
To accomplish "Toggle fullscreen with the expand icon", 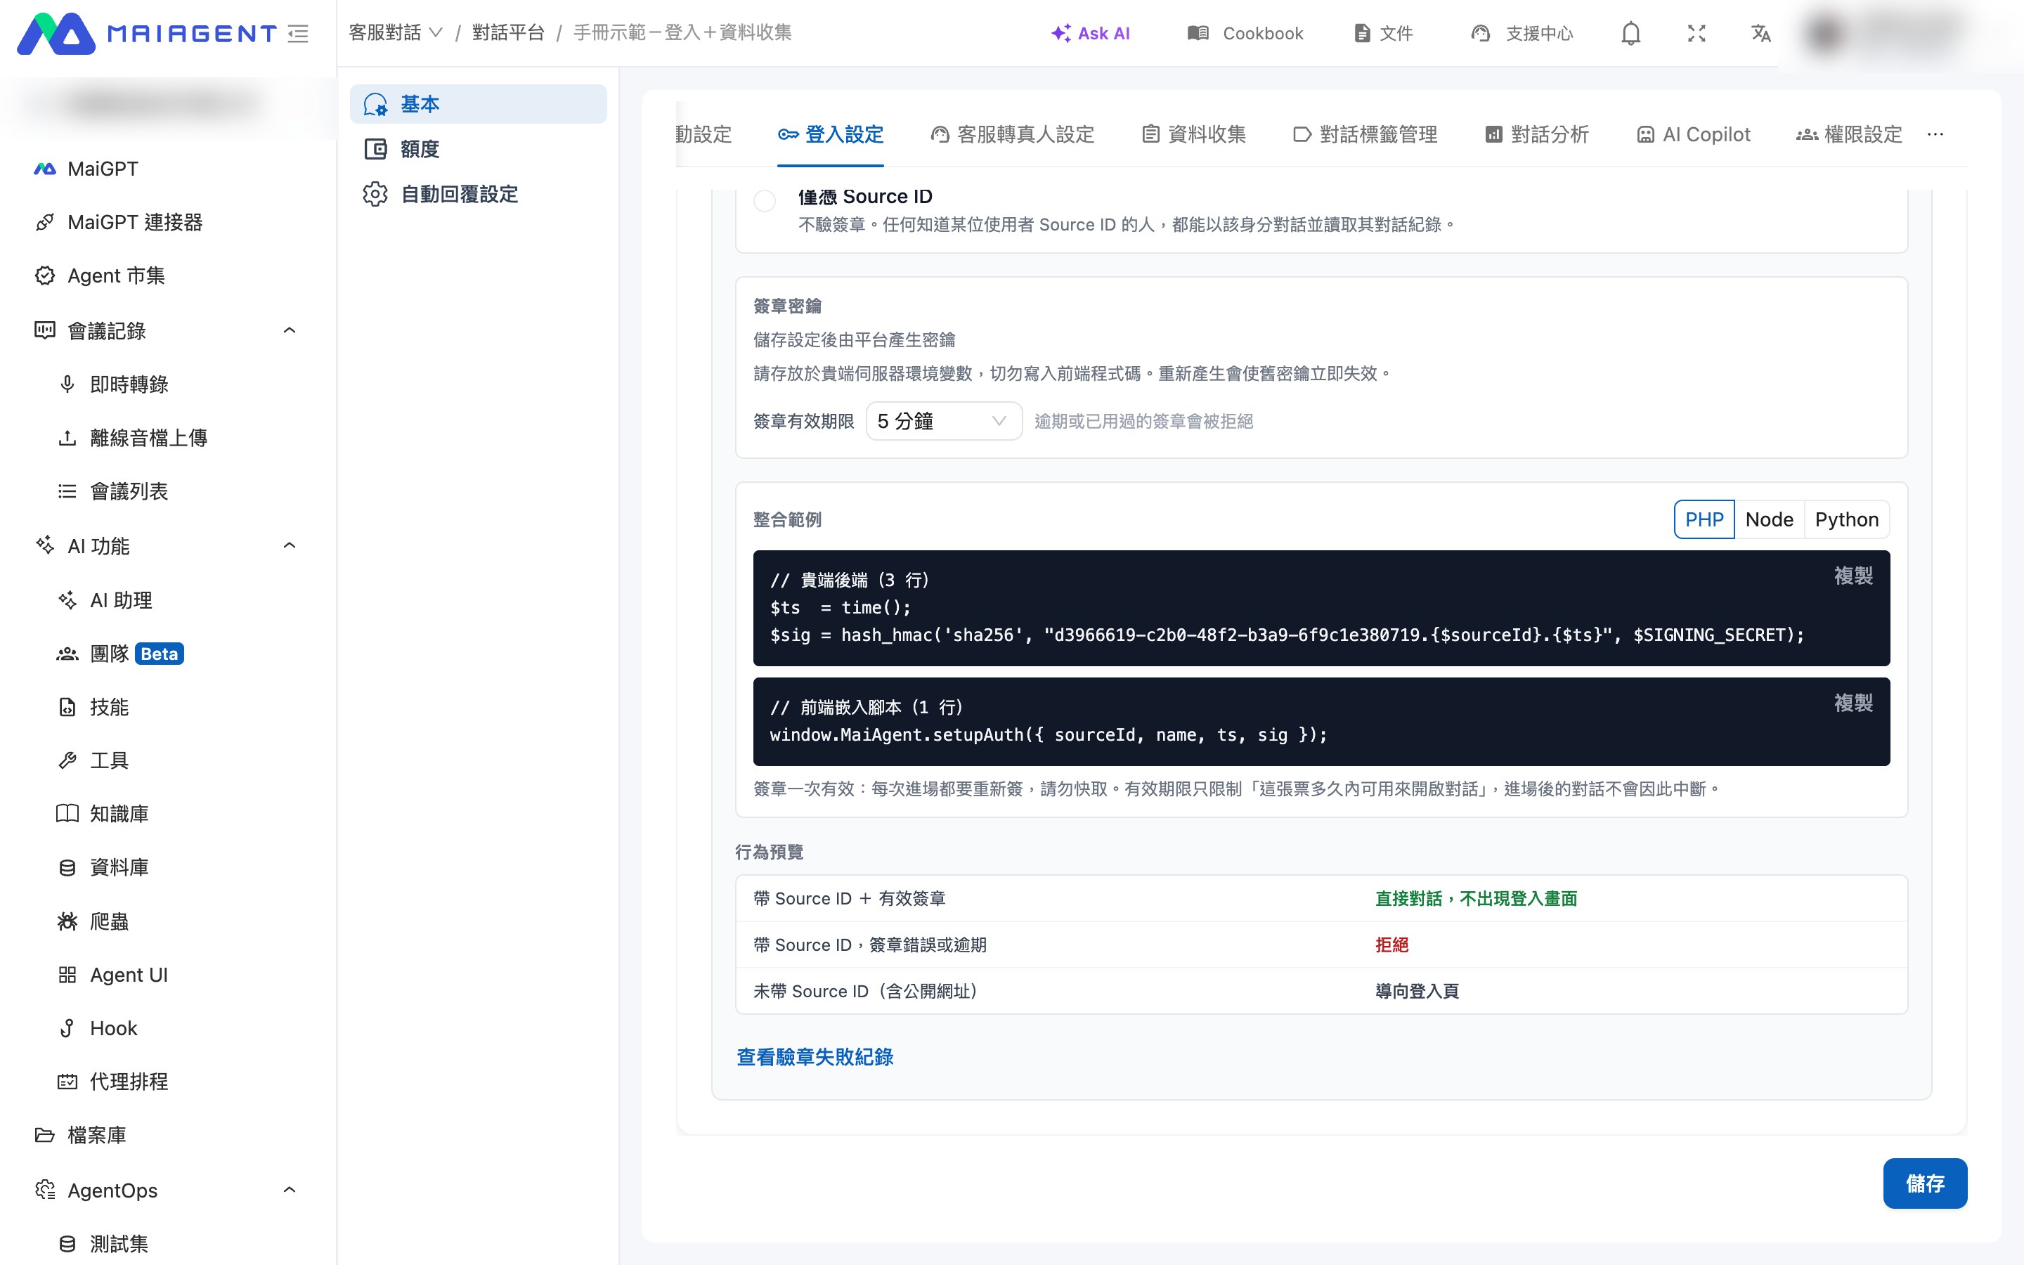I will [1696, 34].
